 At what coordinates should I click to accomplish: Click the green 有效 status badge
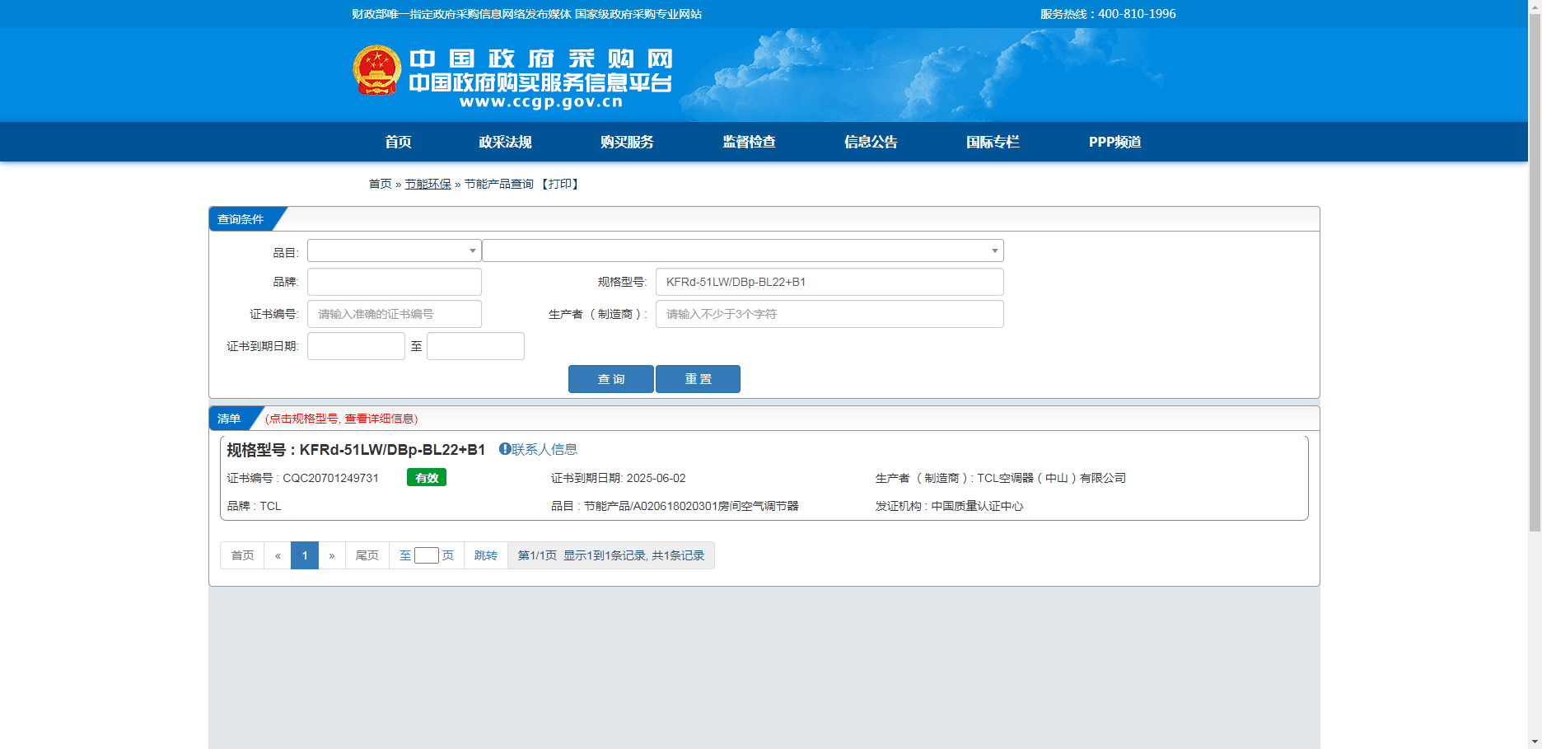click(x=427, y=477)
